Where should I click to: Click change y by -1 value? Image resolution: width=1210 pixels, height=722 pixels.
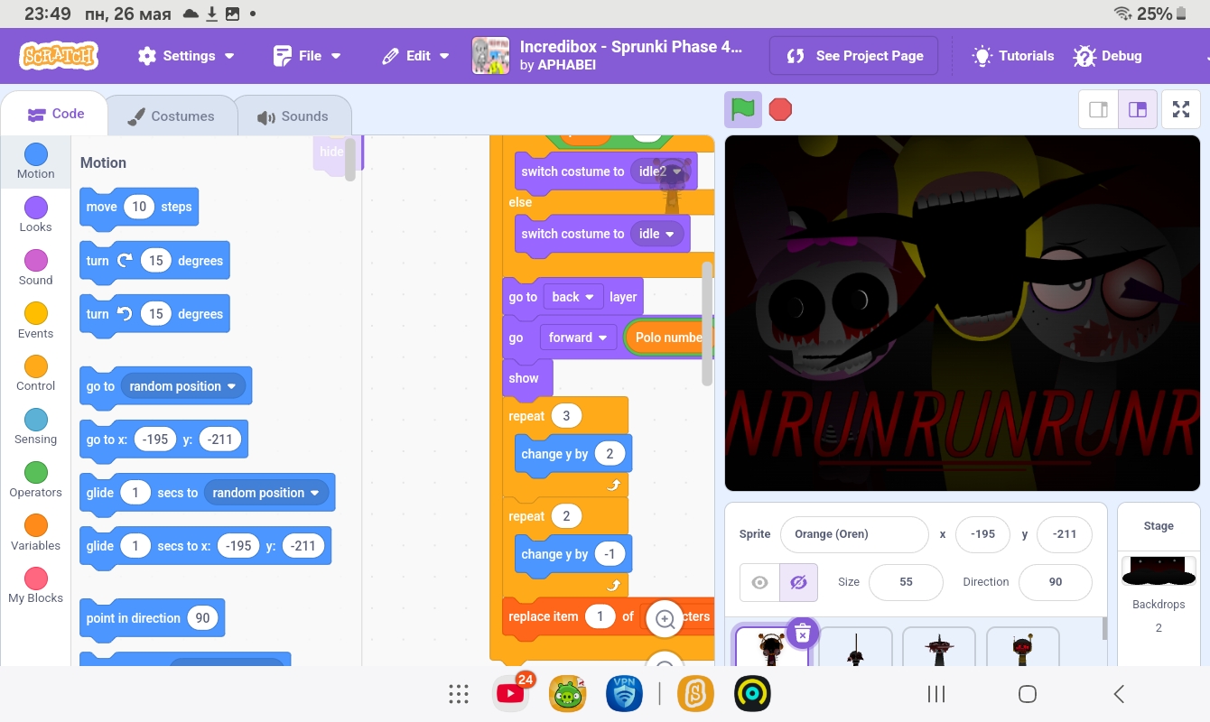coord(610,554)
